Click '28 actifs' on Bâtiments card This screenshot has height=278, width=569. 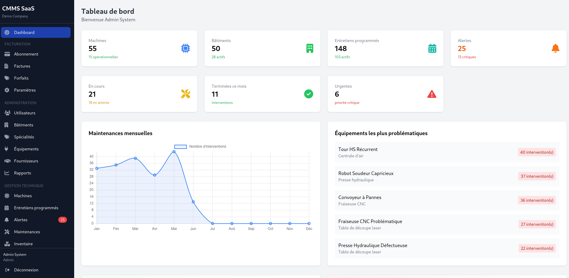[218, 57]
